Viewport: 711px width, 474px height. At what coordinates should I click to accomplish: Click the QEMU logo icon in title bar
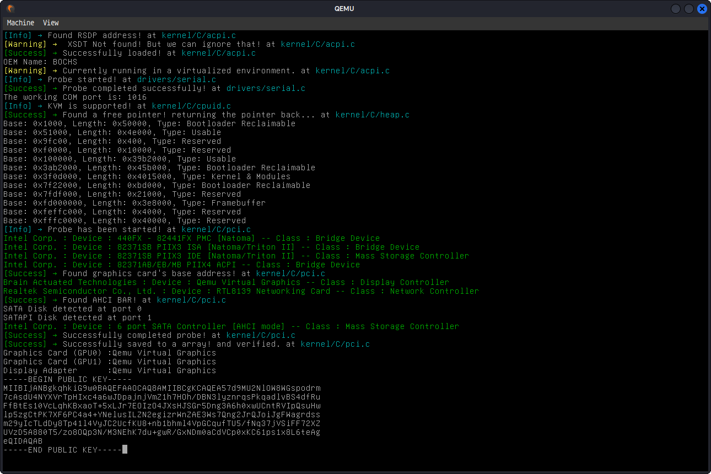10,8
